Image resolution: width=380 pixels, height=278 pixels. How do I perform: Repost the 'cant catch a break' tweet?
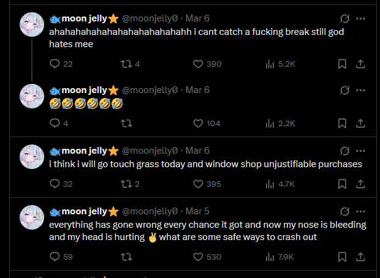click(127, 64)
